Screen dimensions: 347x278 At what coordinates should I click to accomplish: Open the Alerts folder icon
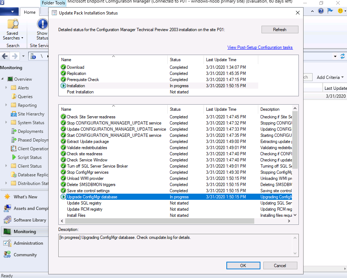point(13,88)
